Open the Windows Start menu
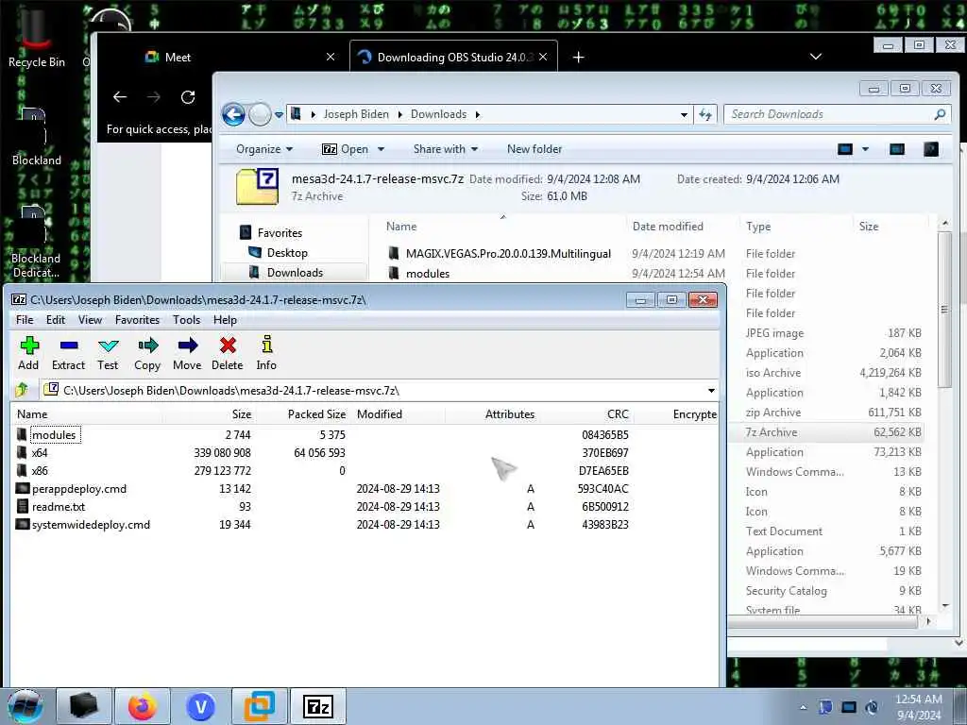Viewport: 967px width, 725px height. point(25,706)
